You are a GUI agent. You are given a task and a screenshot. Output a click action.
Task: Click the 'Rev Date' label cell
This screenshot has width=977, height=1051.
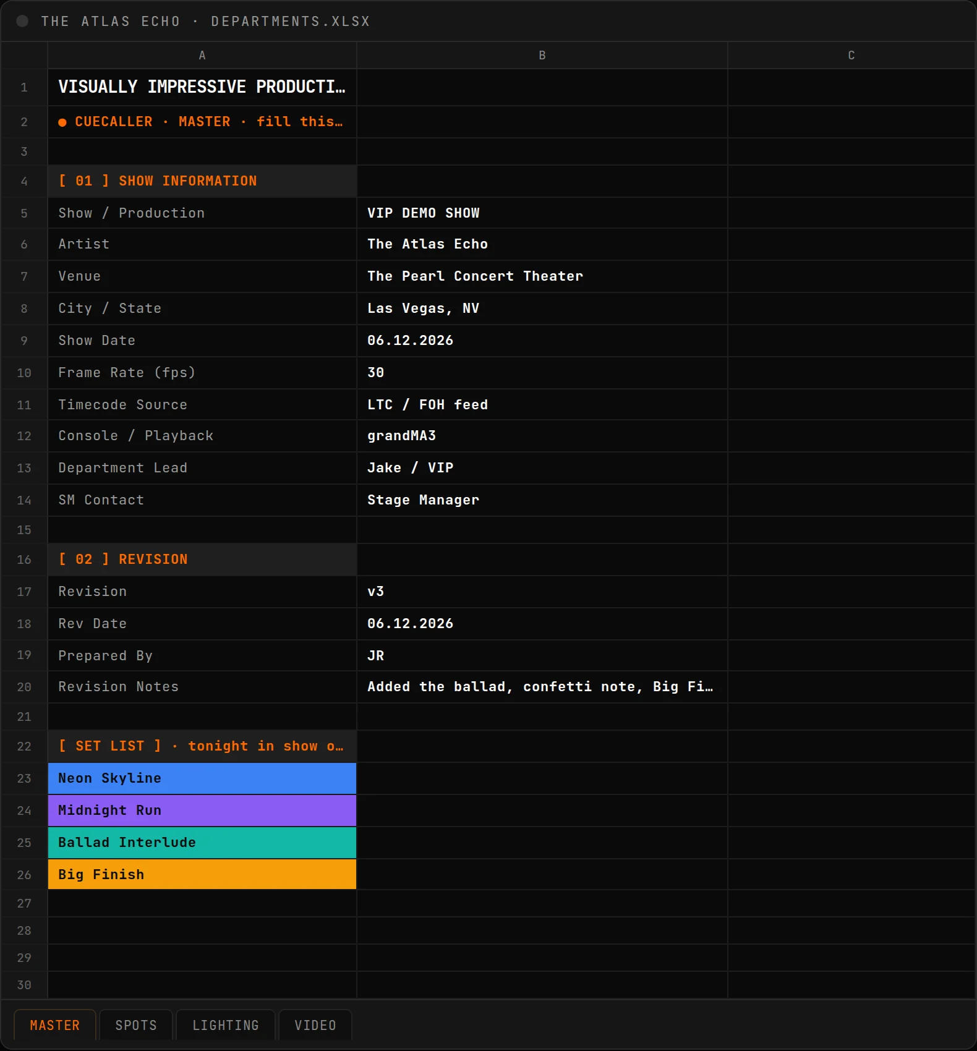tap(202, 624)
